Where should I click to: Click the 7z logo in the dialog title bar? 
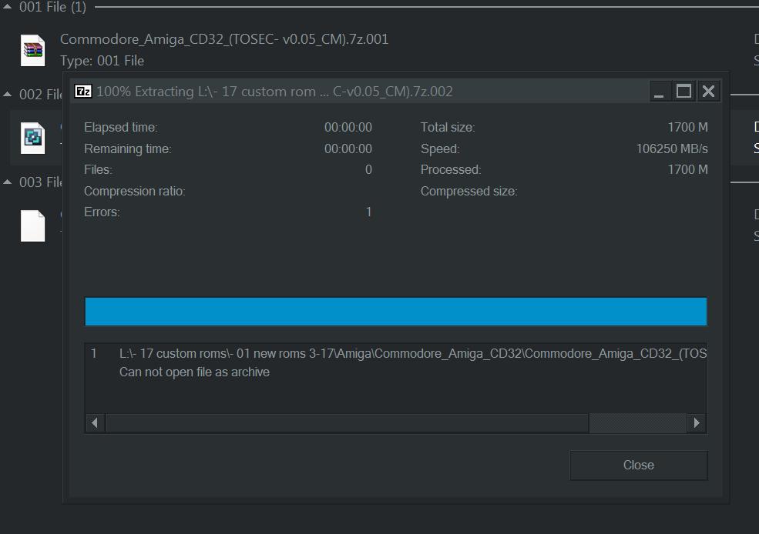pyautogui.click(x=82, y=92)
